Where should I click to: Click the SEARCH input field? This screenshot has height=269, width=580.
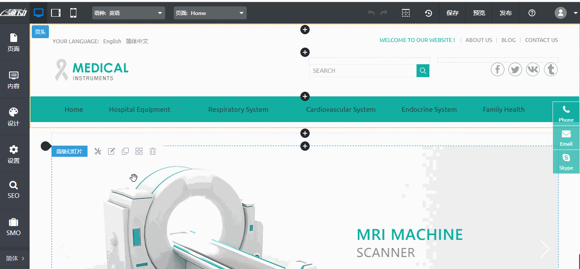(x=362, y=71)
